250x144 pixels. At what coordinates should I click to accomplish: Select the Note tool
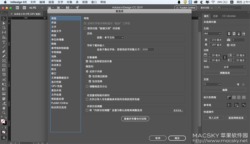pyautogui.click(x=4, y=99)
